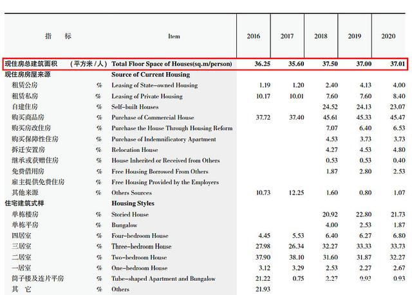Click the 45.61 value cell

click(x=331, y=118)
